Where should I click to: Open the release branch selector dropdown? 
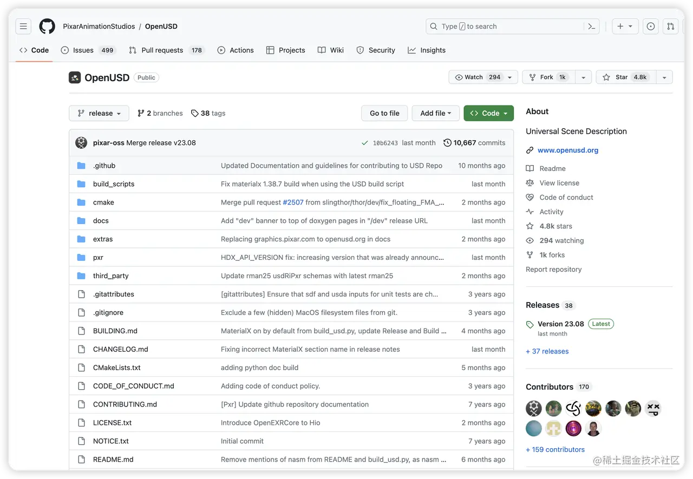point(99,113)
